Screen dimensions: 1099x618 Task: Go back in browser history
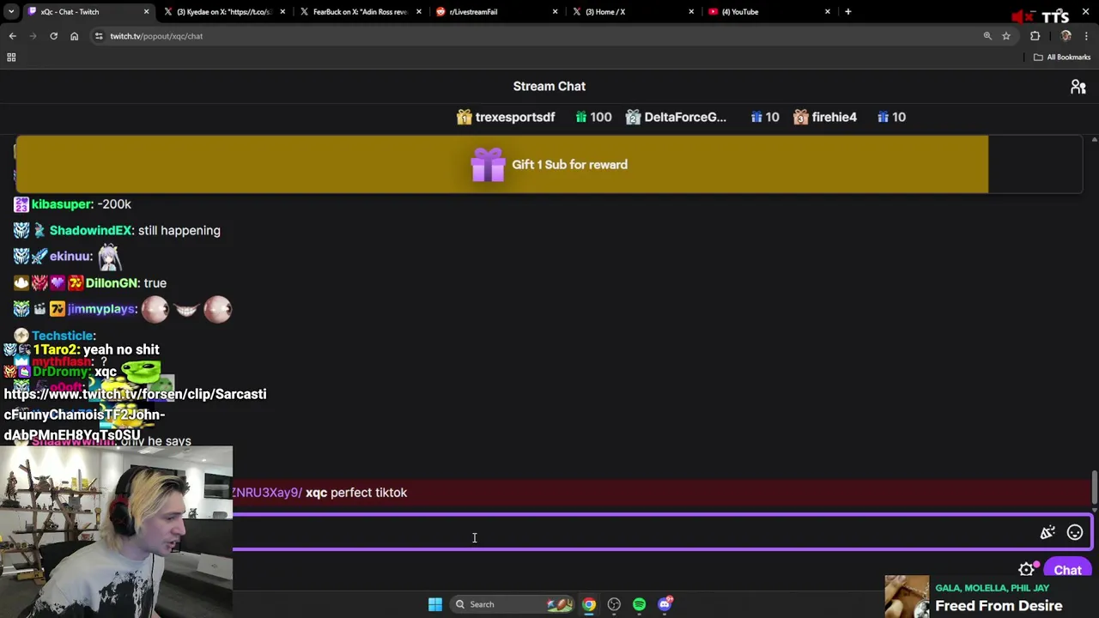pos(12,36)
